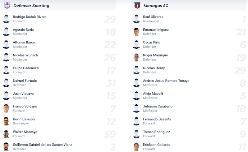The width and height of the screenshot is (248, 152).
Task: Click Kevin Dawson's player photo
Action: pos(6,121)
